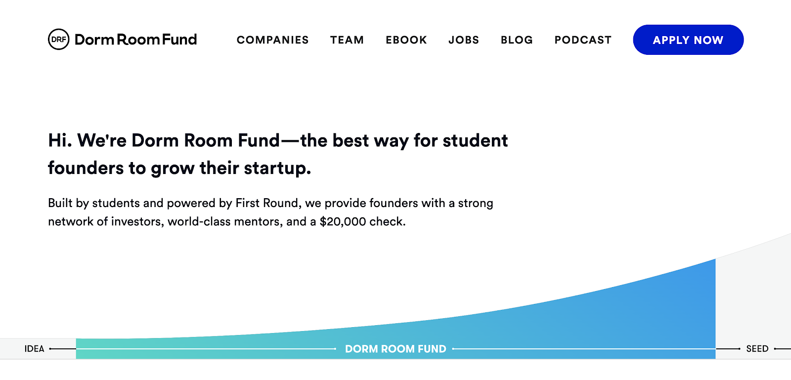Click the main headline about student founders
This screenshot has width=791, height=380.
(278, 154)
